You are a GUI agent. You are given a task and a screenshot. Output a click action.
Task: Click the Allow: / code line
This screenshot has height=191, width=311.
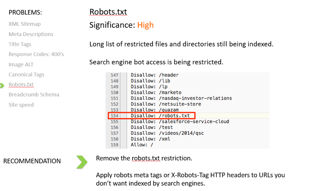coord(142,145)
